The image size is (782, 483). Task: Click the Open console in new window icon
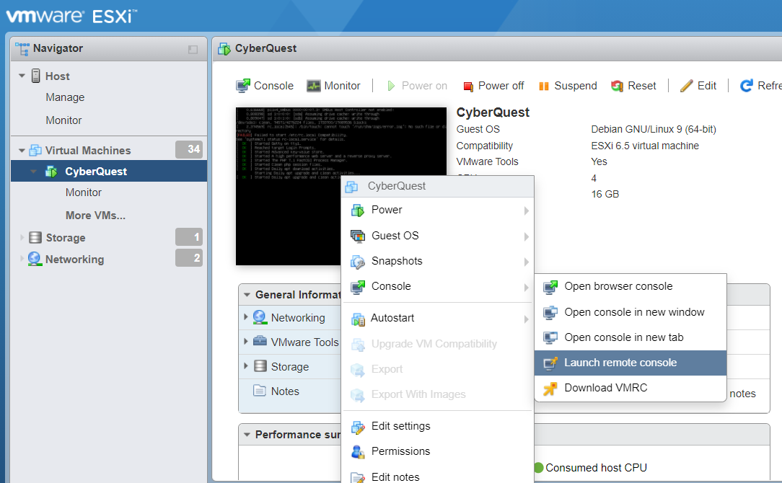click(x=550, y=313)
